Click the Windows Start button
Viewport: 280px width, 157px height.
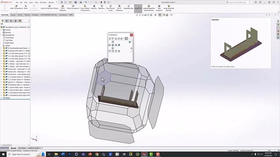3,154
